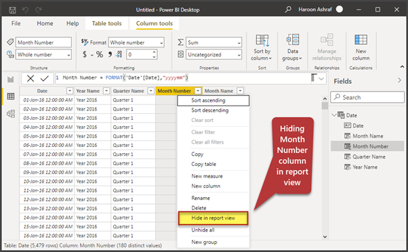The height and width of the screenshot is (252, 408).
Task: Open the Home tab
Action: (x=45, y=24)
